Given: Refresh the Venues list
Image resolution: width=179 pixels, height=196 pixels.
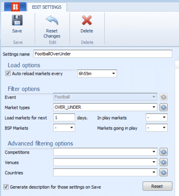Looking at the screenshot, I should click(164, 162).
